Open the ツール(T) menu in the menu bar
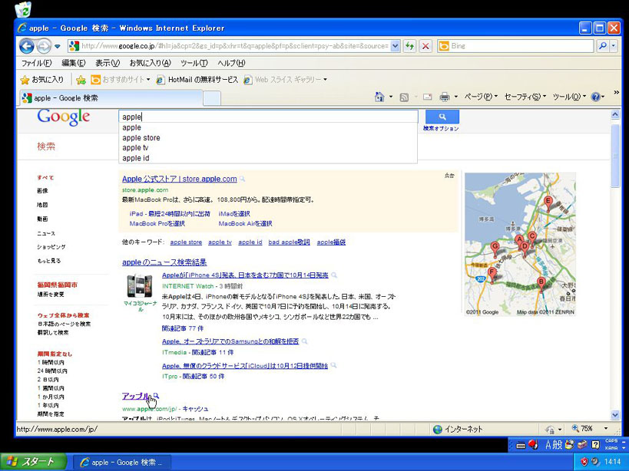 click(x=194, y=63)
